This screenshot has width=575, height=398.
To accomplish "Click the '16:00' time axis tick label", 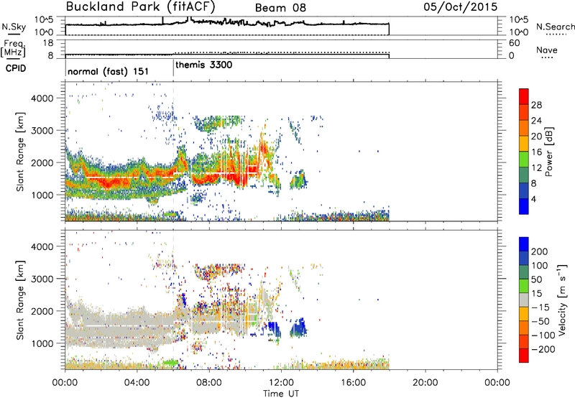I will tap(353, 383).
